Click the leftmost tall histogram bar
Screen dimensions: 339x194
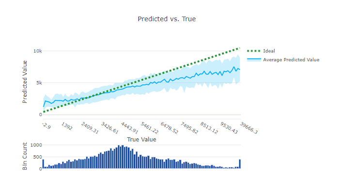(x=43, y=164)
